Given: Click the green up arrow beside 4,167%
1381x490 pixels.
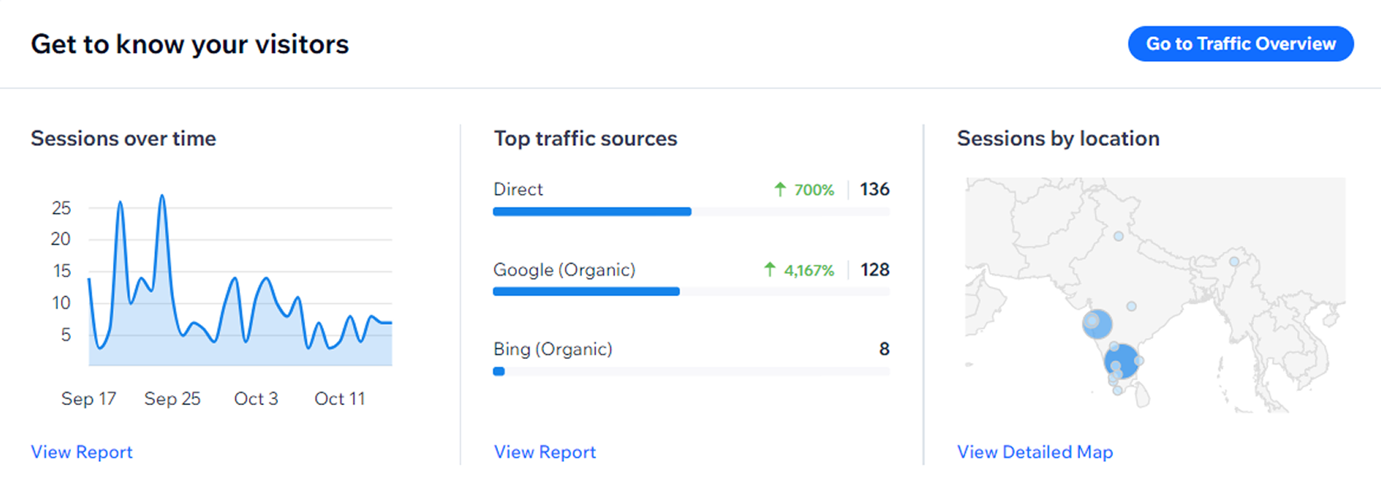Looking at the screenshot, I should coord(769,270).
